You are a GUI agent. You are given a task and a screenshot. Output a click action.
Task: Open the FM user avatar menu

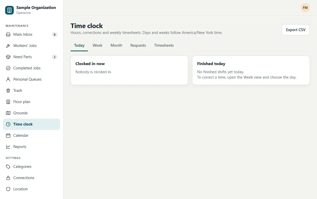point(305,8)
